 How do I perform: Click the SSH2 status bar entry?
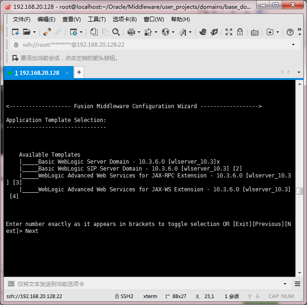coord(124,296)
